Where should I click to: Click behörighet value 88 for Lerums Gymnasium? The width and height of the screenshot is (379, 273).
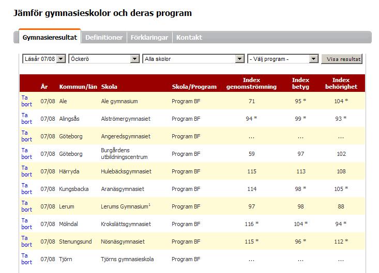(x=341, y=206)
